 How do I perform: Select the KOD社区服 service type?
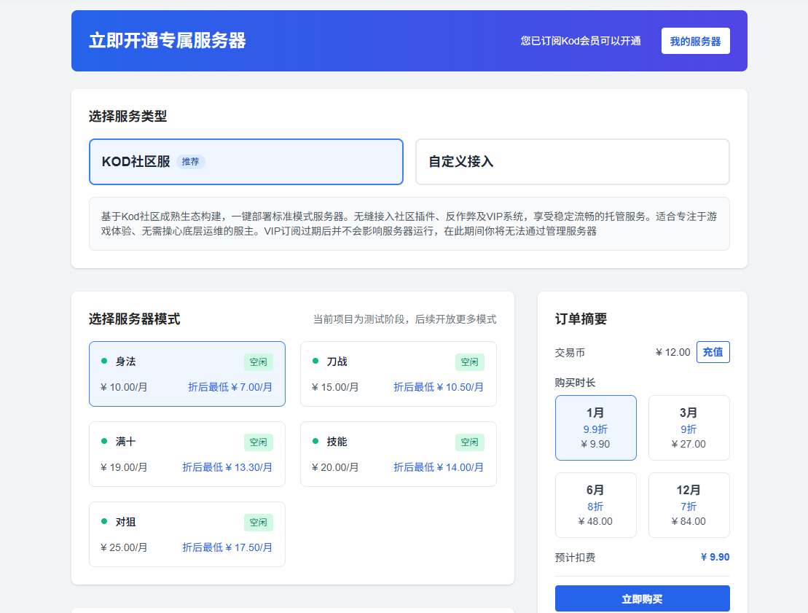click(246, 161)
